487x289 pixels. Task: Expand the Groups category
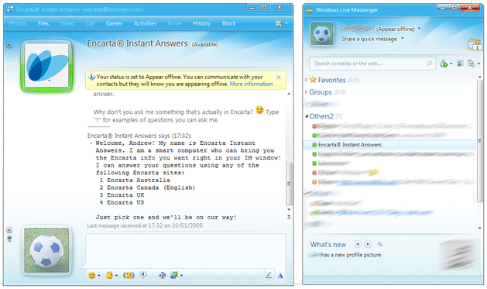point(307,92)
